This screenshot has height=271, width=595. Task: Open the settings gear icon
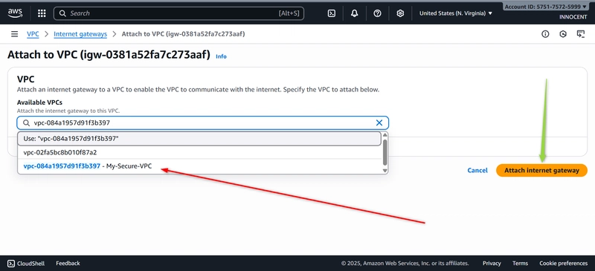click(400, 13)
